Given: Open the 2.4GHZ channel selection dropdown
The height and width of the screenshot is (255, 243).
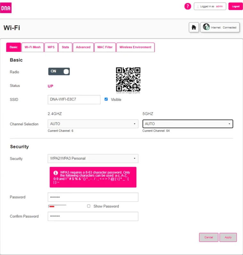Looking at the screenshot, I should (93, 124).
